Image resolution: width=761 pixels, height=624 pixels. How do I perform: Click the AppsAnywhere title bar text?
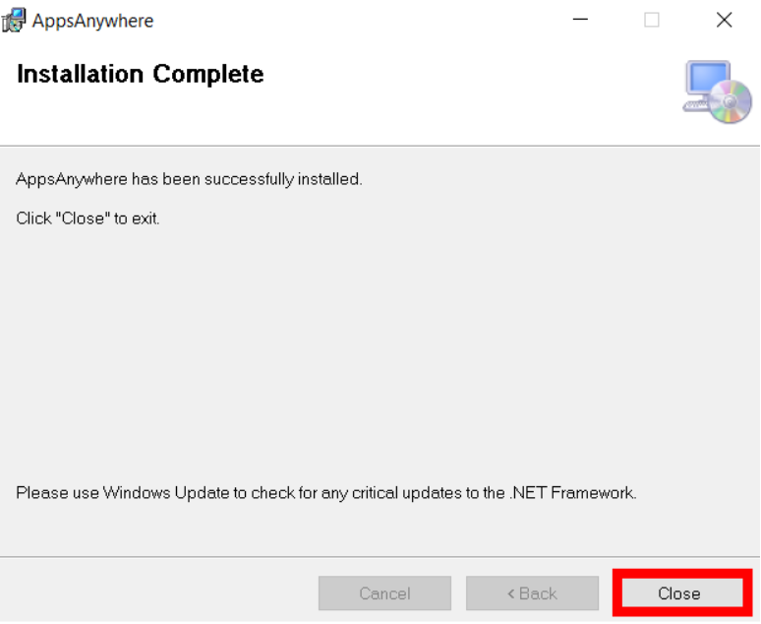(92, 21)
